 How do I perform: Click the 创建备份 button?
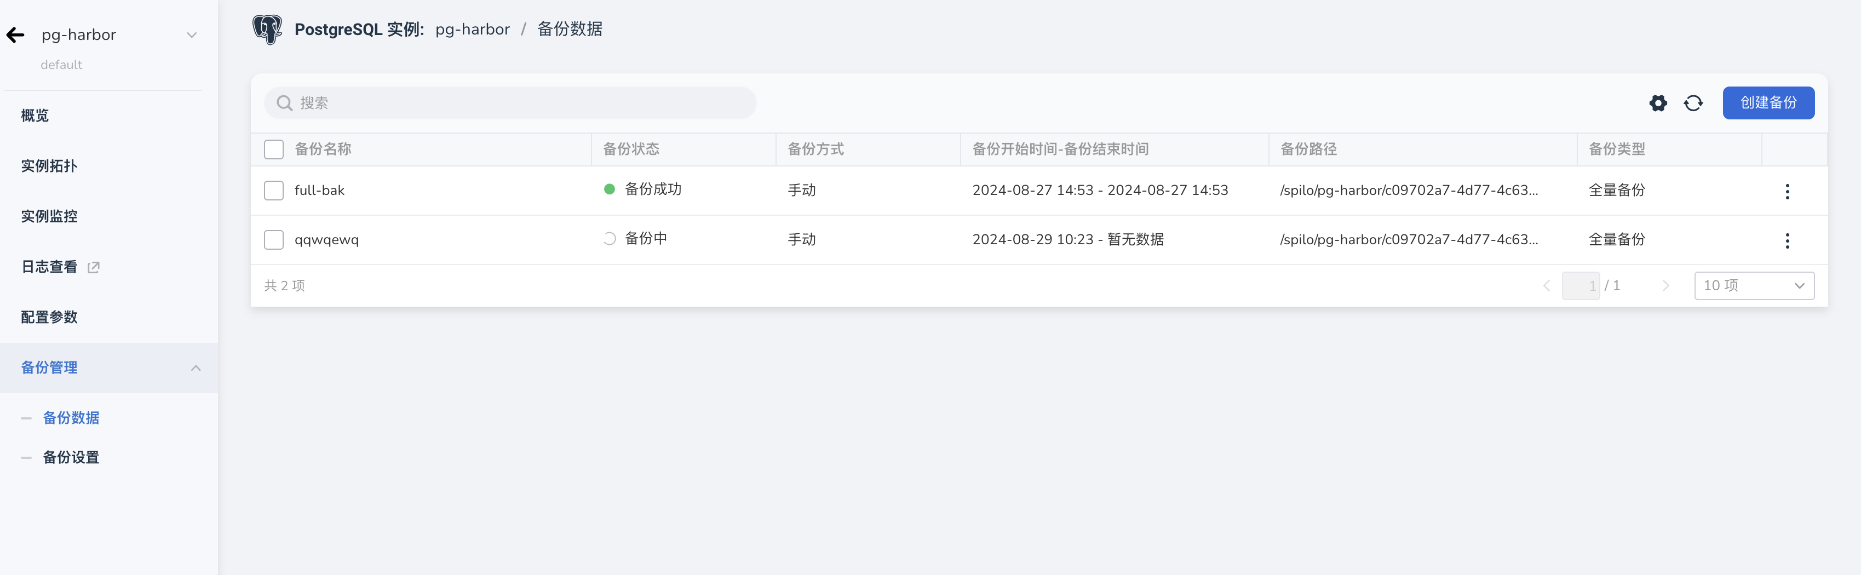(1768, 102)
